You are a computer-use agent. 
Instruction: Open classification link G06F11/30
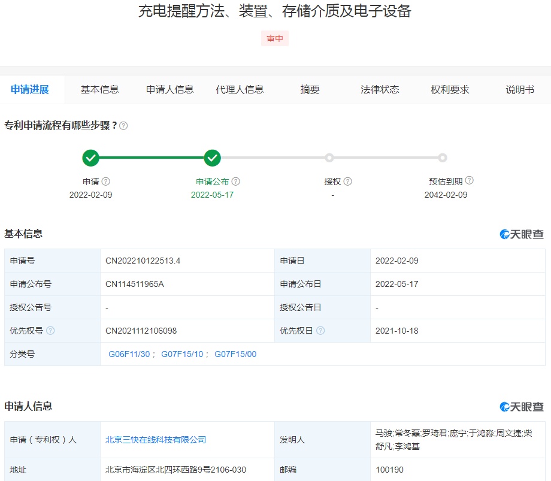[x=129, y=354]
